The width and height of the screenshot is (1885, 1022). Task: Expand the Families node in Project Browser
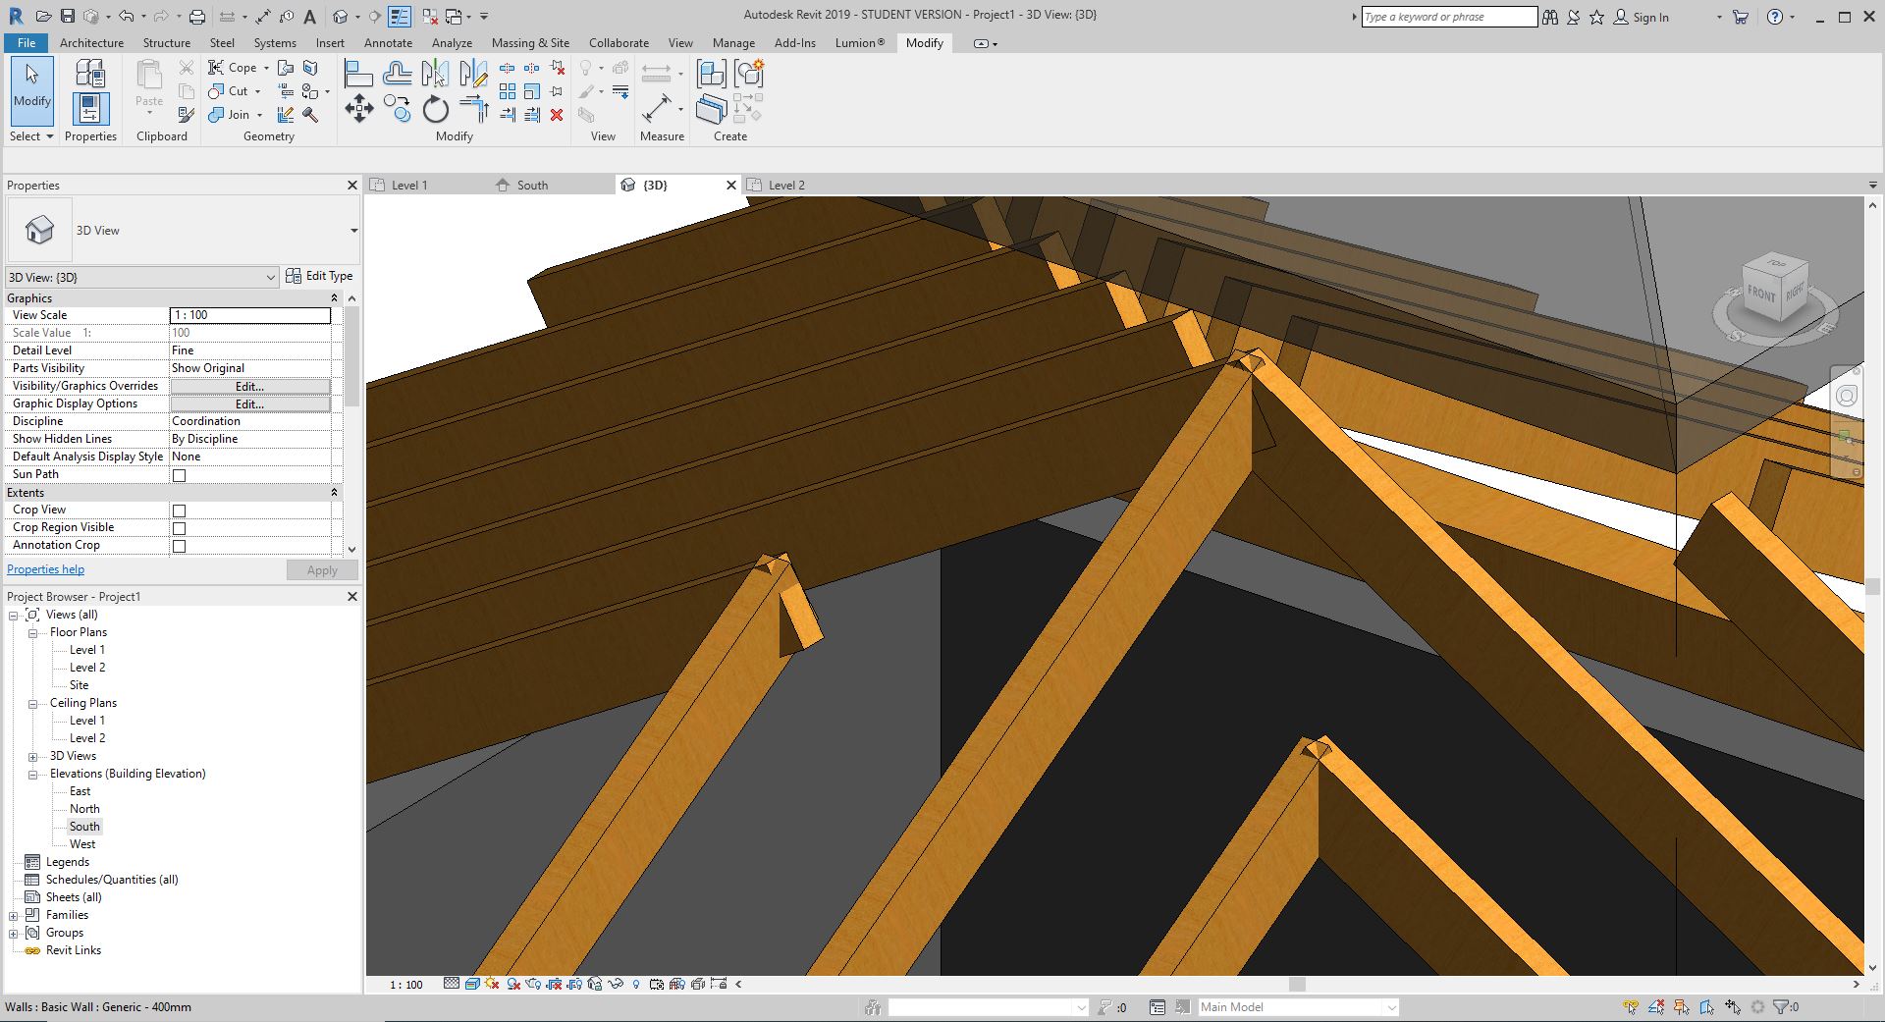[x=13, y=914]
